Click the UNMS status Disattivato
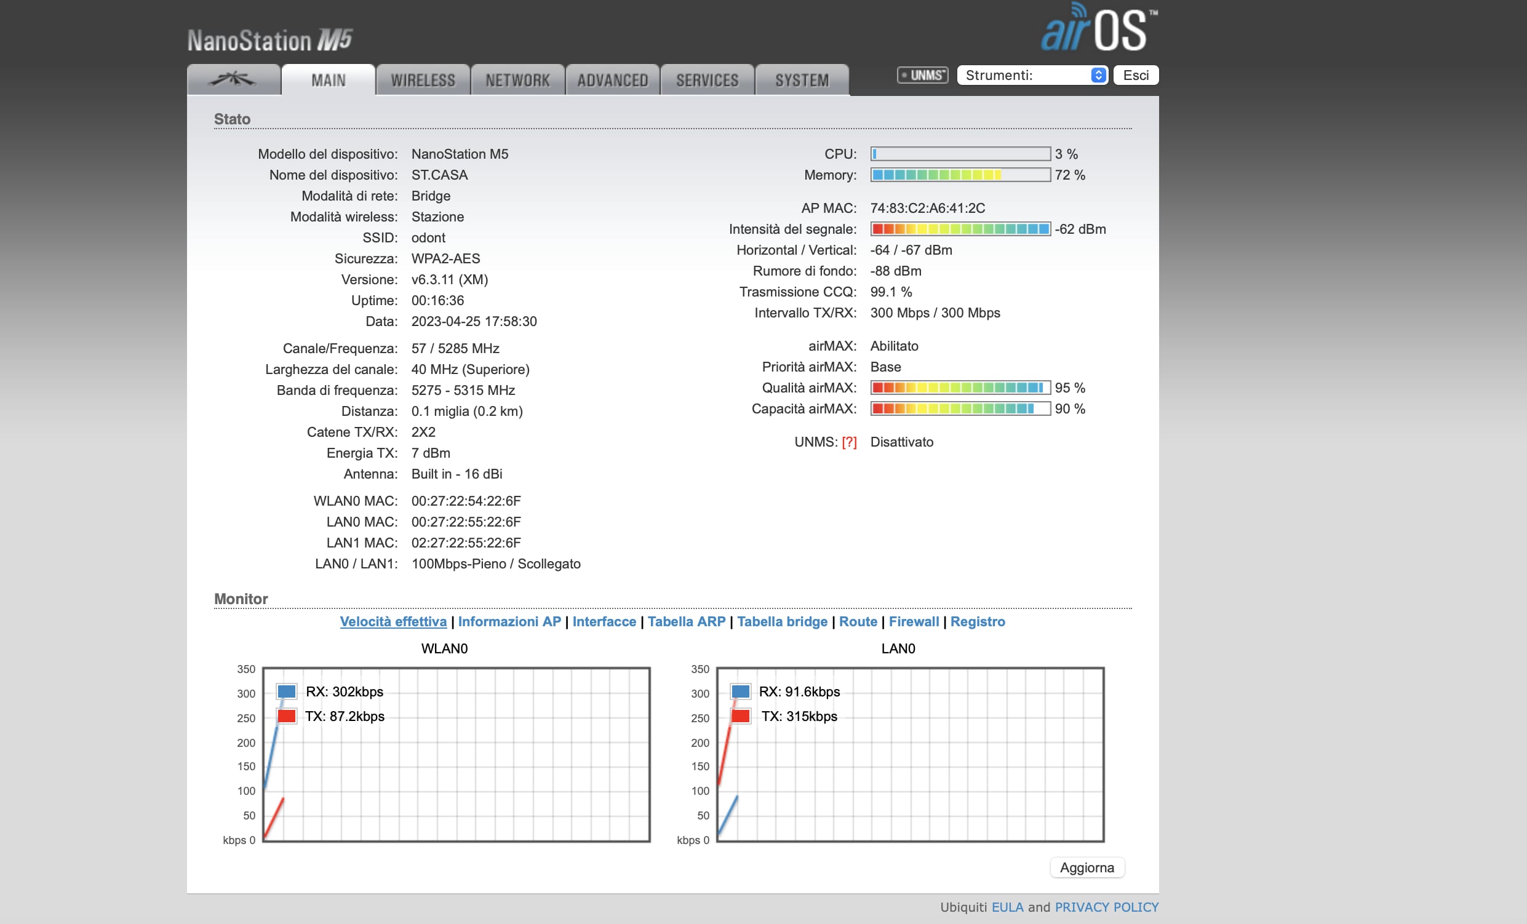The image size is (1527, 924). 902,442
